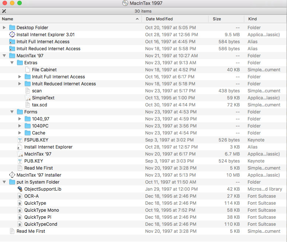Click the '10 MB' installer size cell
The width and height of the screenshot is (287, 242).
(233, 175)
